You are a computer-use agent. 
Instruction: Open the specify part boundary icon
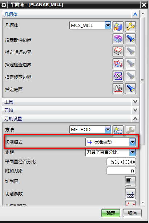118,39
